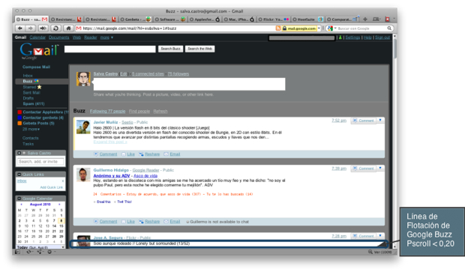Click the panel toggle icon in browser status bar
The image size is (465, 272).
(17, 252)
